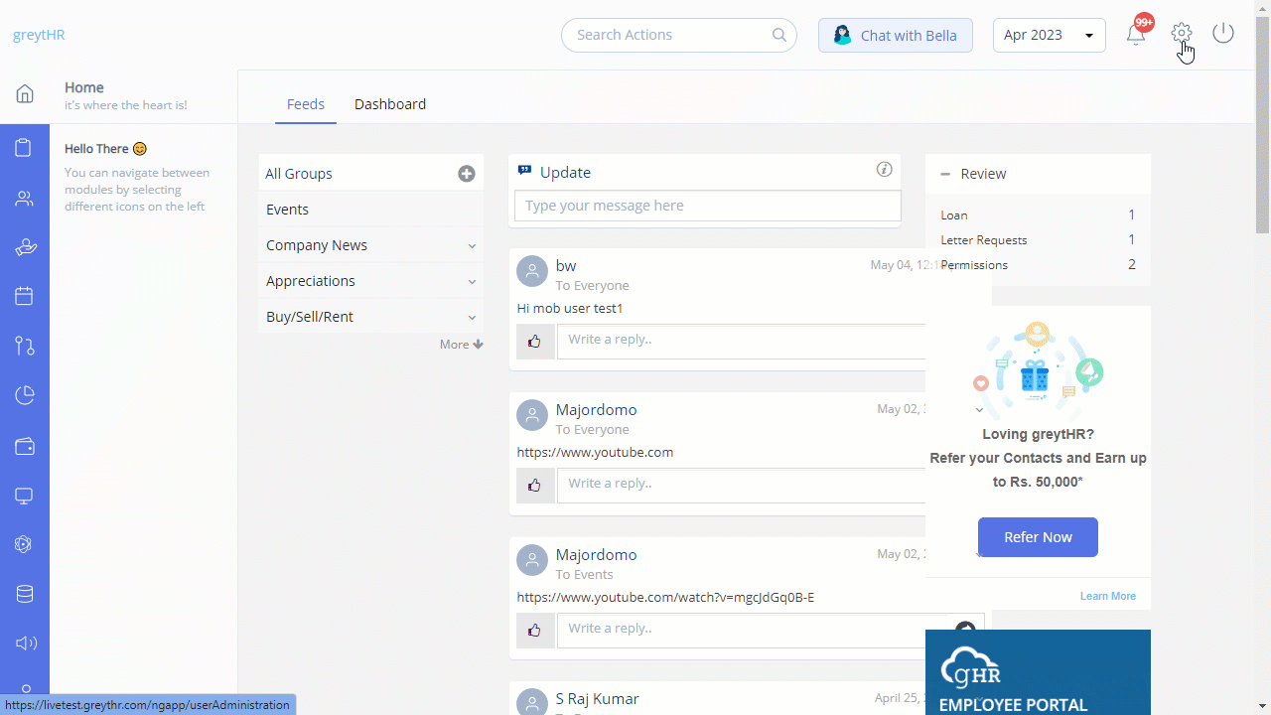
Task: Click the search magnifier icon
Action: tap(779, 35)
